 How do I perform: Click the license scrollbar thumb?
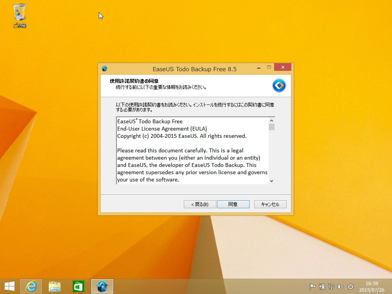click(271, 127)
